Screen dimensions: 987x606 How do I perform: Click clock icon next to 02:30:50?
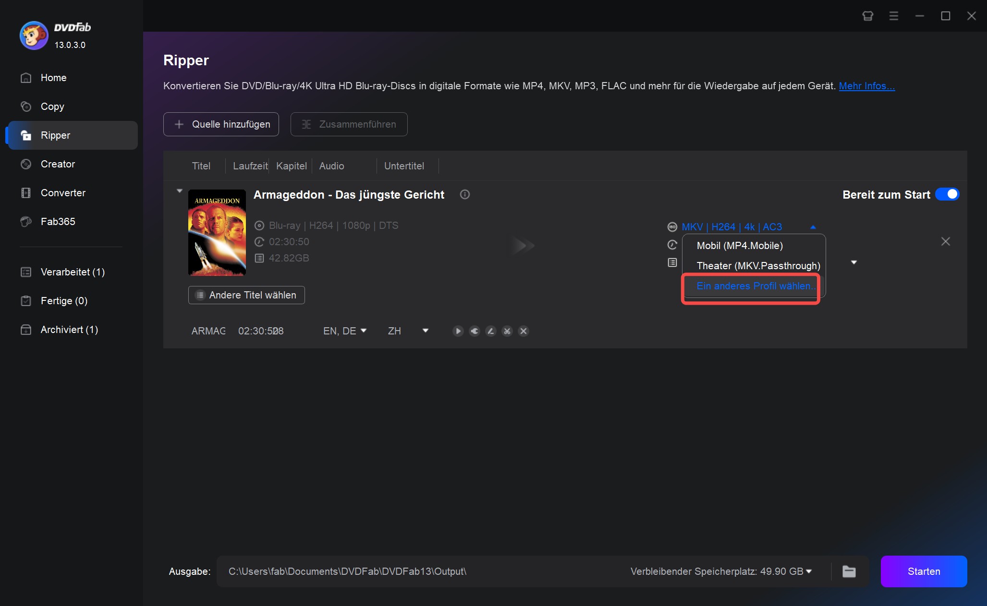259,242
